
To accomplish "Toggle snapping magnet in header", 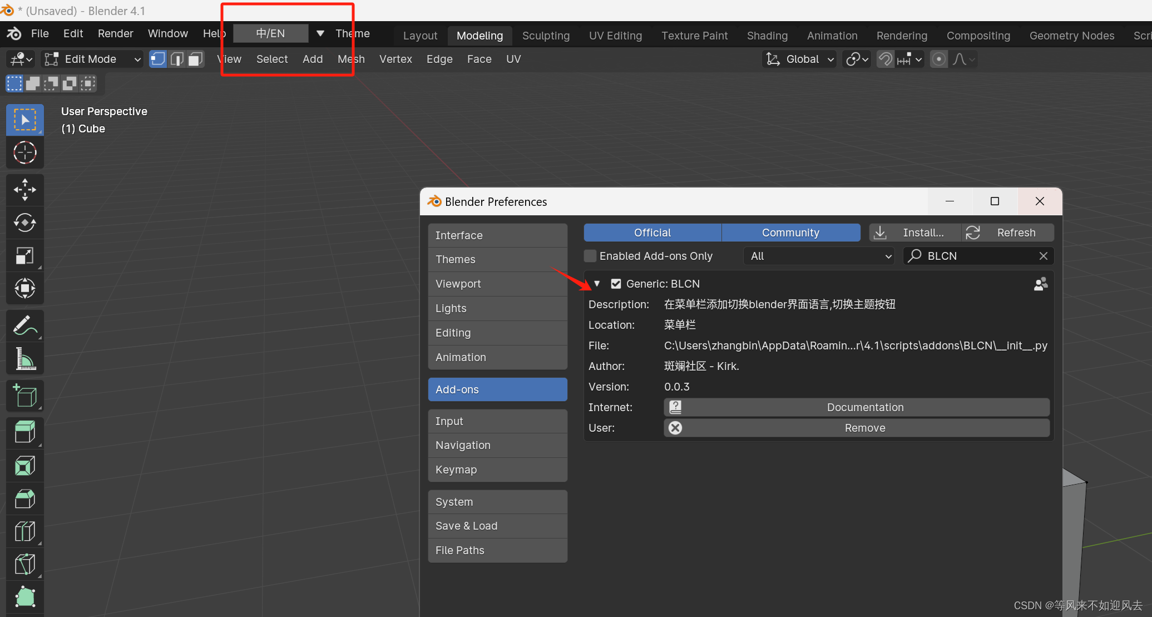I will (x=885, y=59).
